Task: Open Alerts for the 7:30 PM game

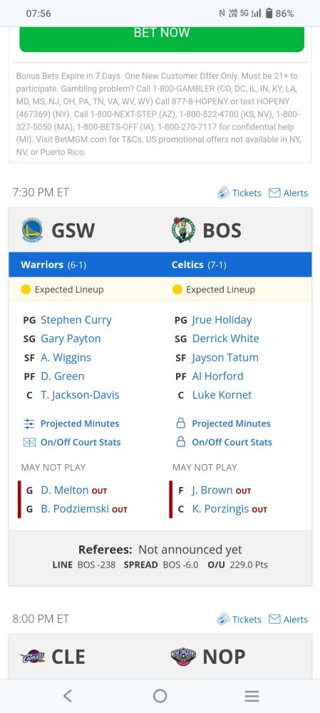Action: 288,193
